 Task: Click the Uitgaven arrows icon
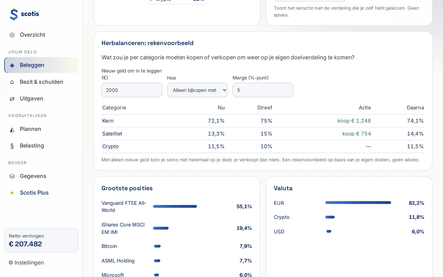click(x=12, y=99)
